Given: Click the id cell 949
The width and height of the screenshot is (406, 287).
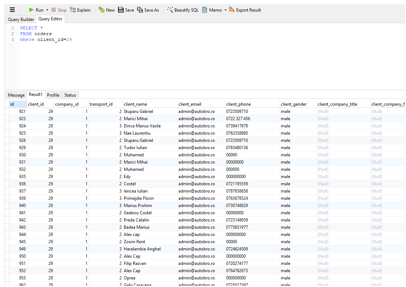Looking at the screenshot, I should (x=18, y=249).
